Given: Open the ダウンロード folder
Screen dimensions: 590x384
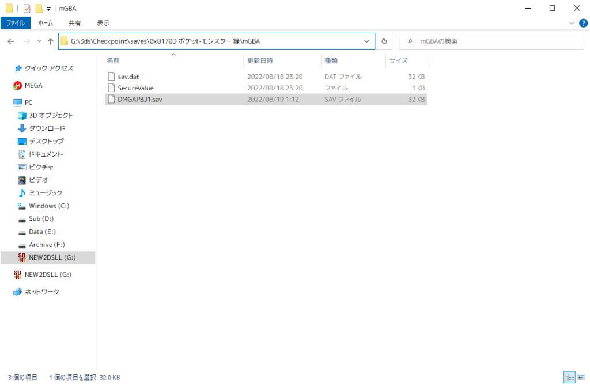Looking at the screenshot, I should [x=47, y=128].
